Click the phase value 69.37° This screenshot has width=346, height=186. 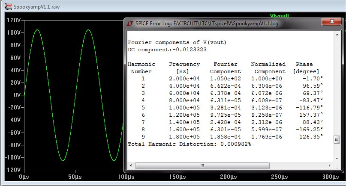click(x=313, y=93)
